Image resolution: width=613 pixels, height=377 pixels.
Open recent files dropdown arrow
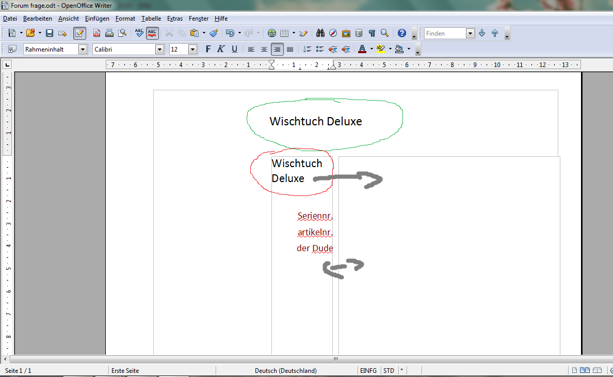pos(40,33)
